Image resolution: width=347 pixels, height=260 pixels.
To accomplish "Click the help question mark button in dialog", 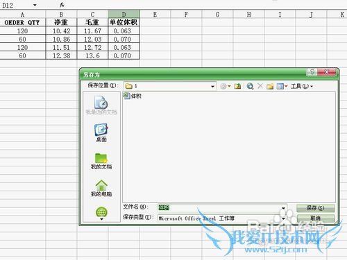I will point(312,72).
